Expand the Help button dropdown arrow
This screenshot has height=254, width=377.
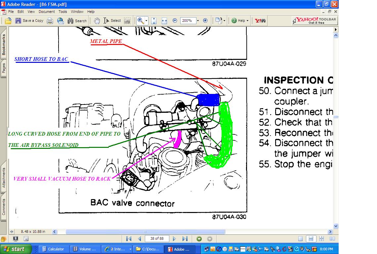[247, 21]
